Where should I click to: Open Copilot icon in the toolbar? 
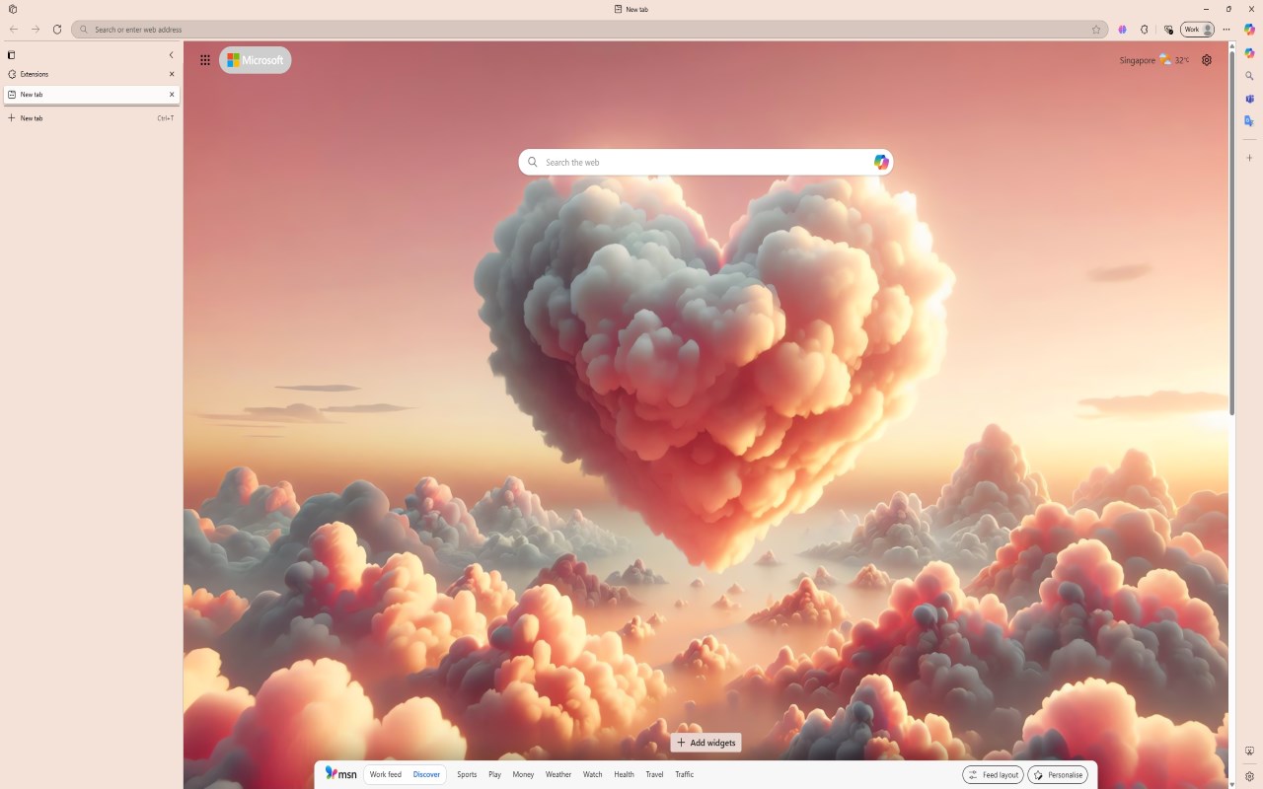click(1249, 30)
